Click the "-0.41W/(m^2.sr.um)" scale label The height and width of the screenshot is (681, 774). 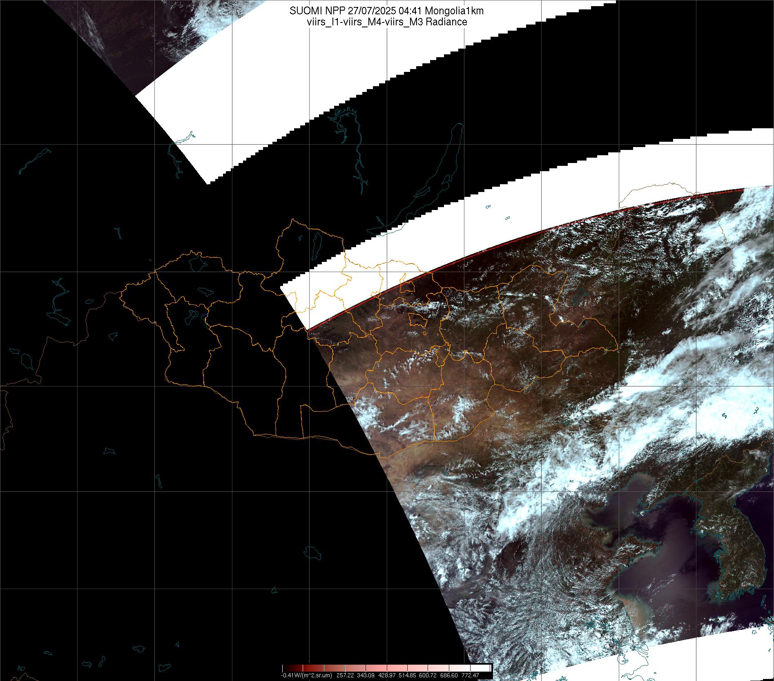306,675
